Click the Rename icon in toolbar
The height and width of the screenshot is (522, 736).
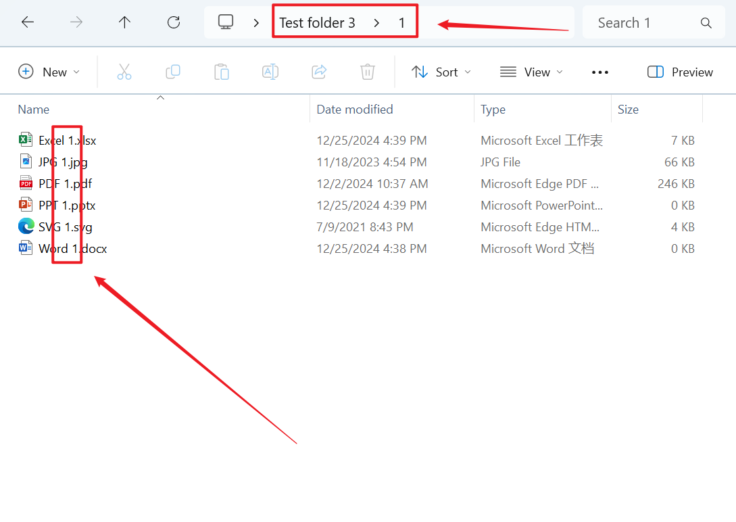270,72
